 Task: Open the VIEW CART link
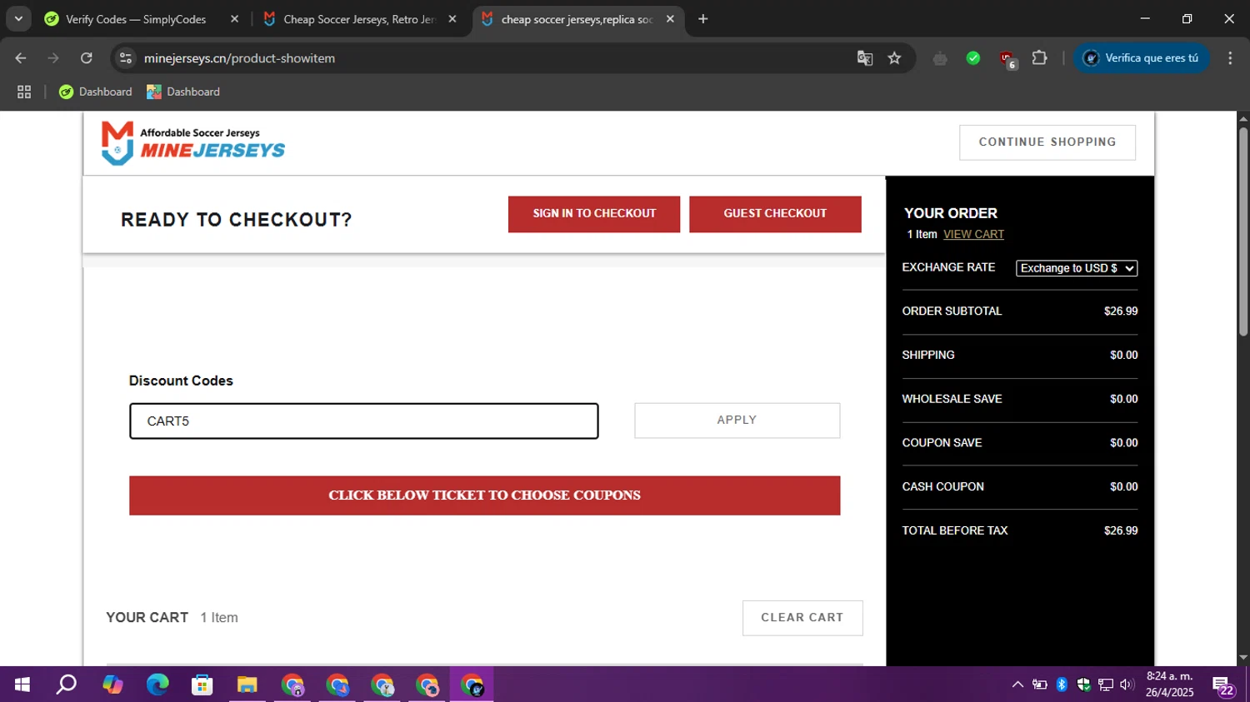(x=973, y=235)
